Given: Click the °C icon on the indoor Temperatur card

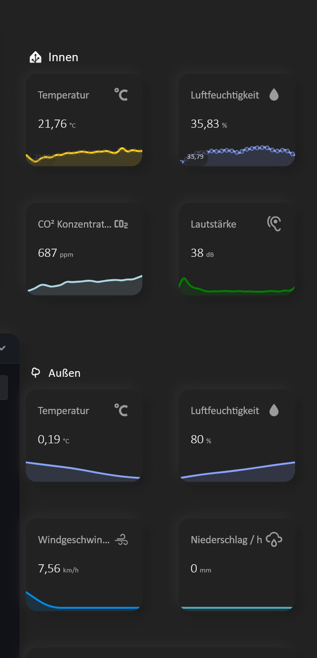Looking at the screenshot, I should (121, 95).
